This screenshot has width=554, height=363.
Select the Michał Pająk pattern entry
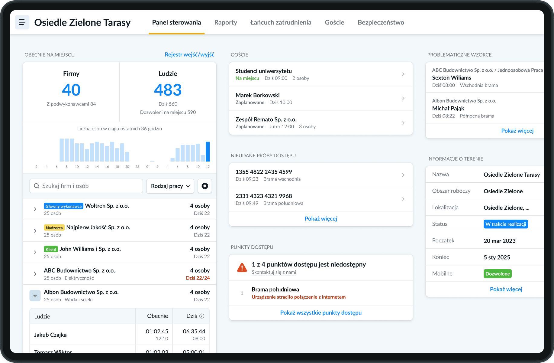[485, 108]
